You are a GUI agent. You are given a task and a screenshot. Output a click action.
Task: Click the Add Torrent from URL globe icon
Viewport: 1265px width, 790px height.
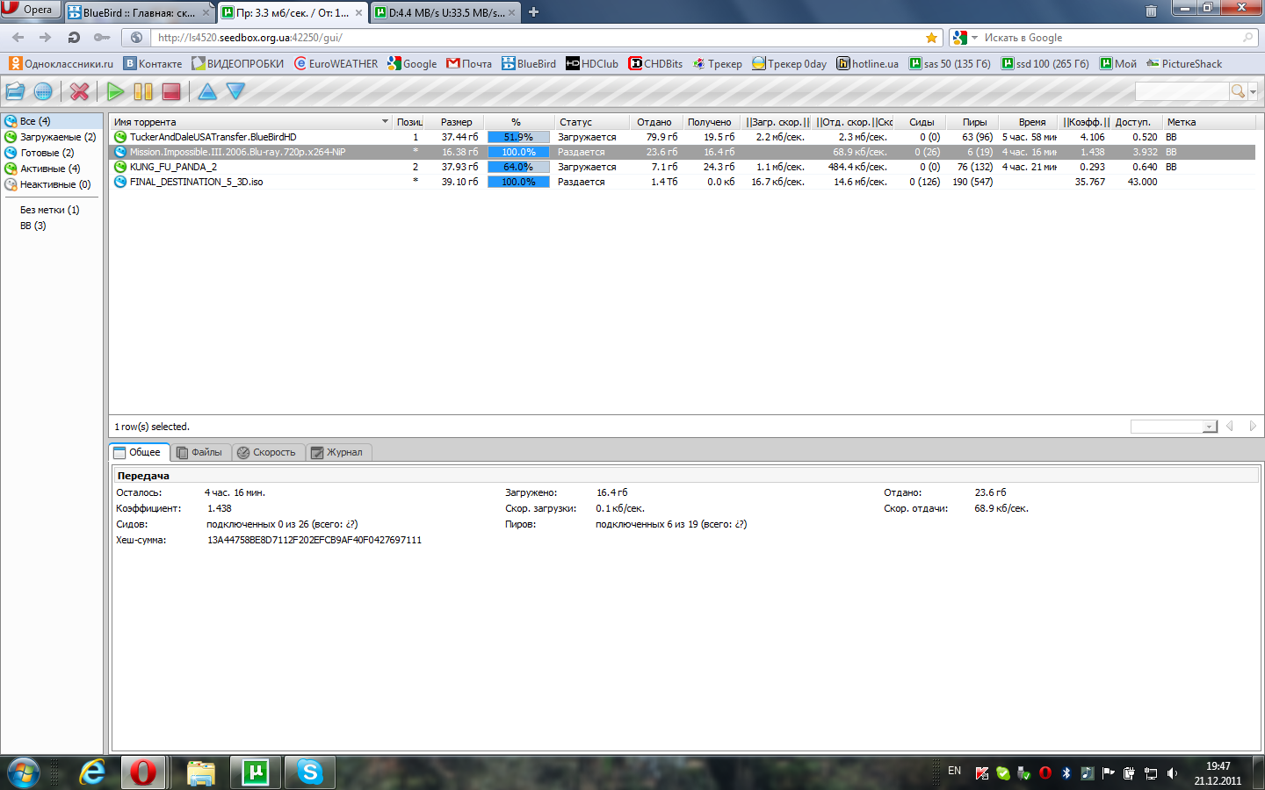pos(42,91)
